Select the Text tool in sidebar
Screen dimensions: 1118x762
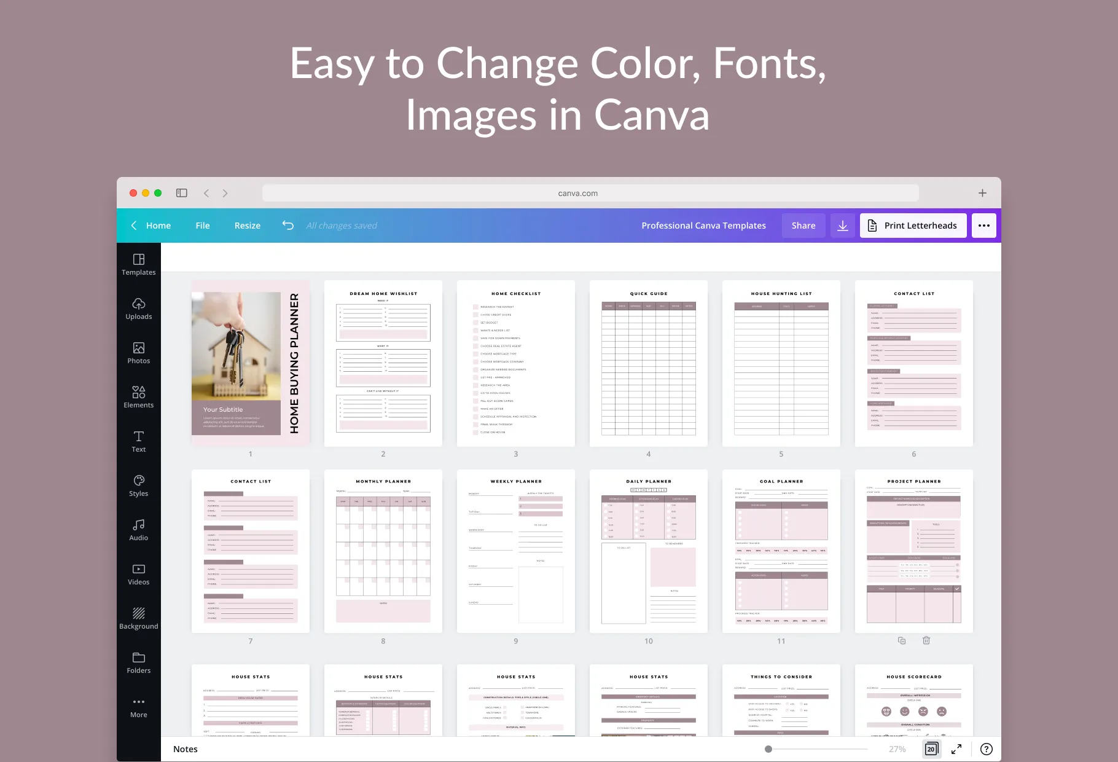coord(139,442)
